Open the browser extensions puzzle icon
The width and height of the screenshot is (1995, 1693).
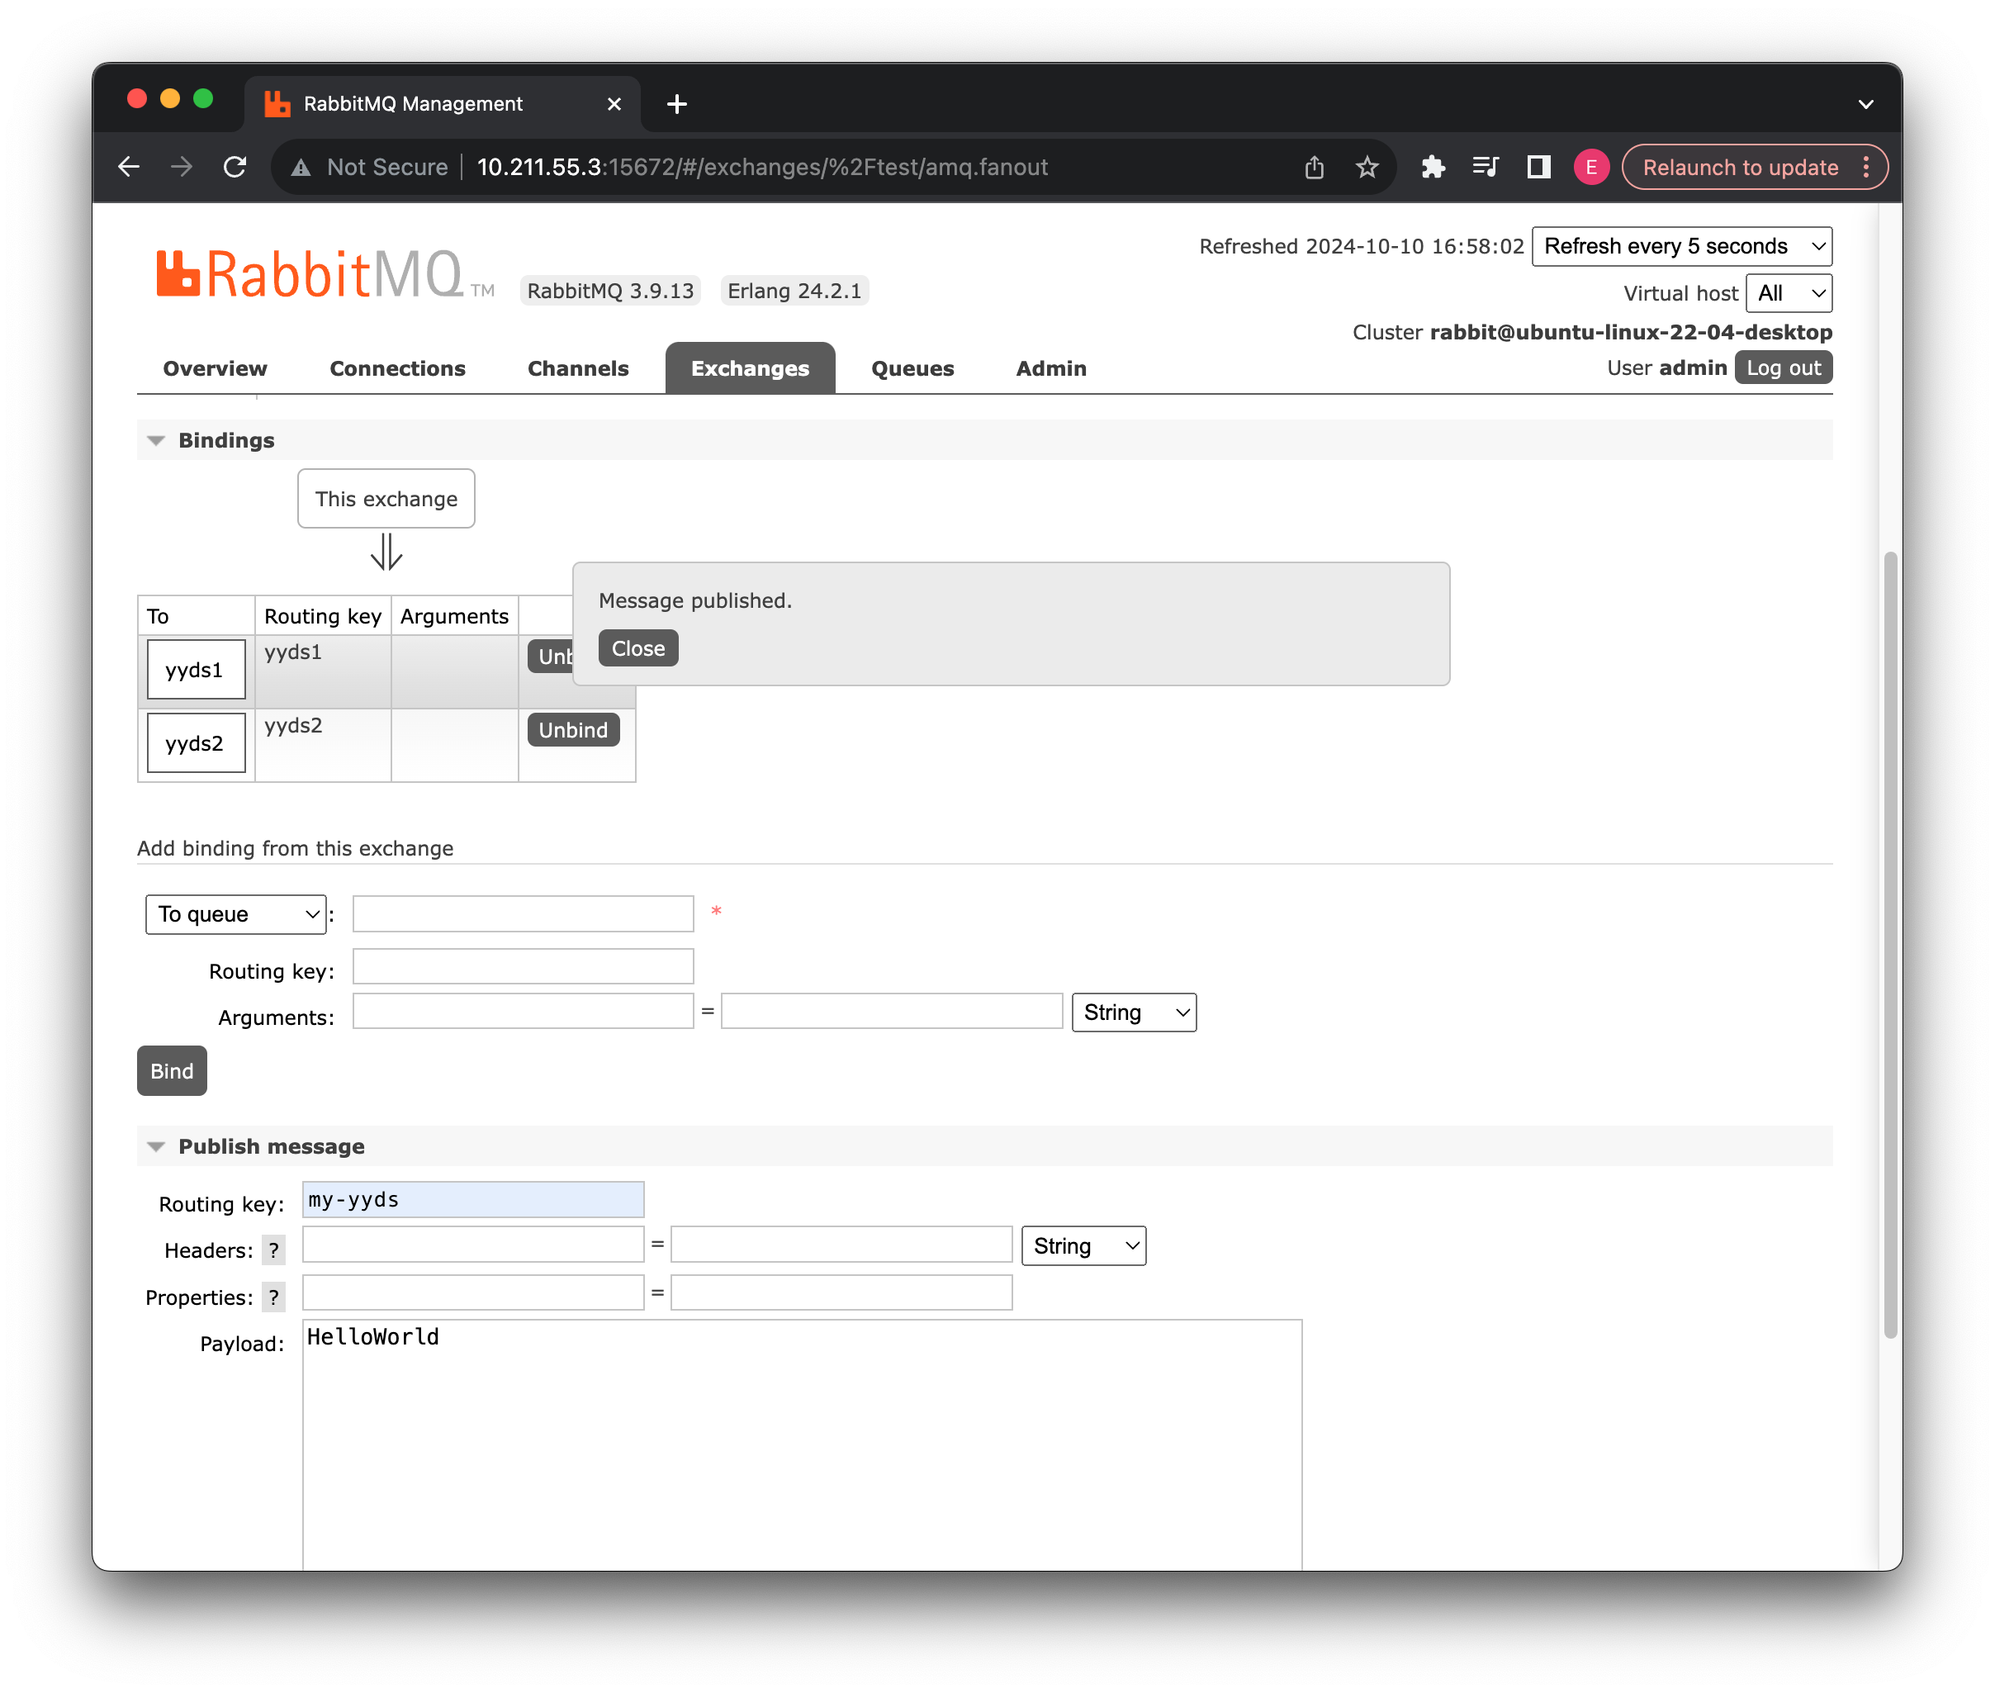click(1433, 168)
